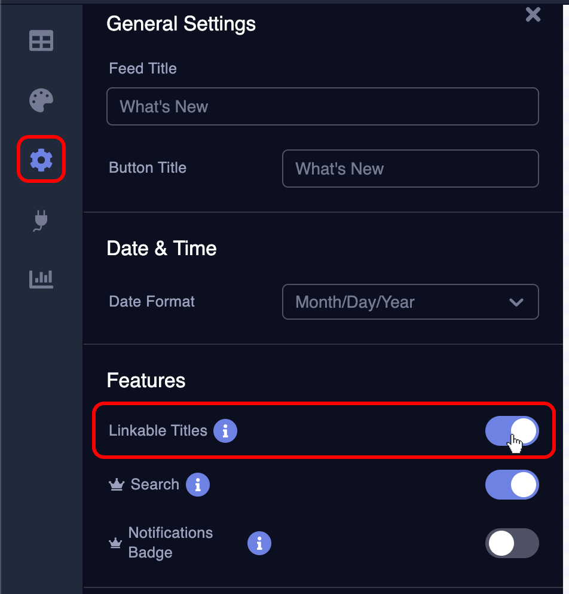Toggle the Linkable Titles switch

(x=512, y=431)
